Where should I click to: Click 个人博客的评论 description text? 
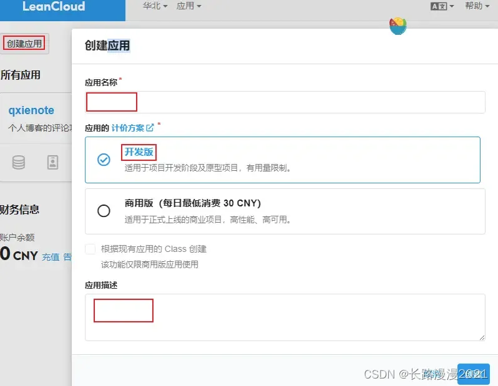(x=40, y=128)
